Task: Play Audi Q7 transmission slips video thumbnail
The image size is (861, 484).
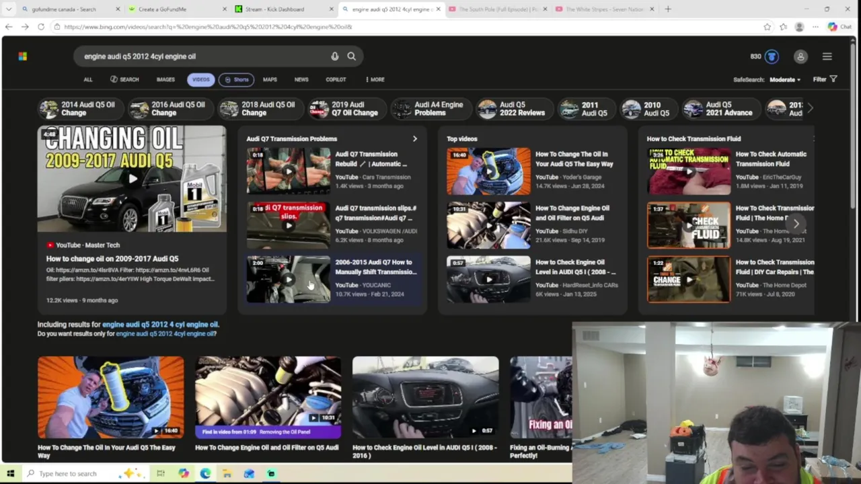Action: point(288,225)
